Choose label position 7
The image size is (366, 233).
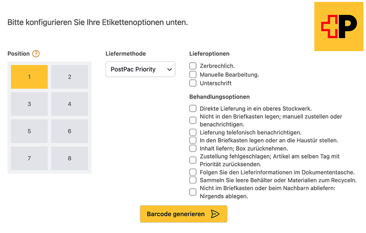tap(29, 158)
